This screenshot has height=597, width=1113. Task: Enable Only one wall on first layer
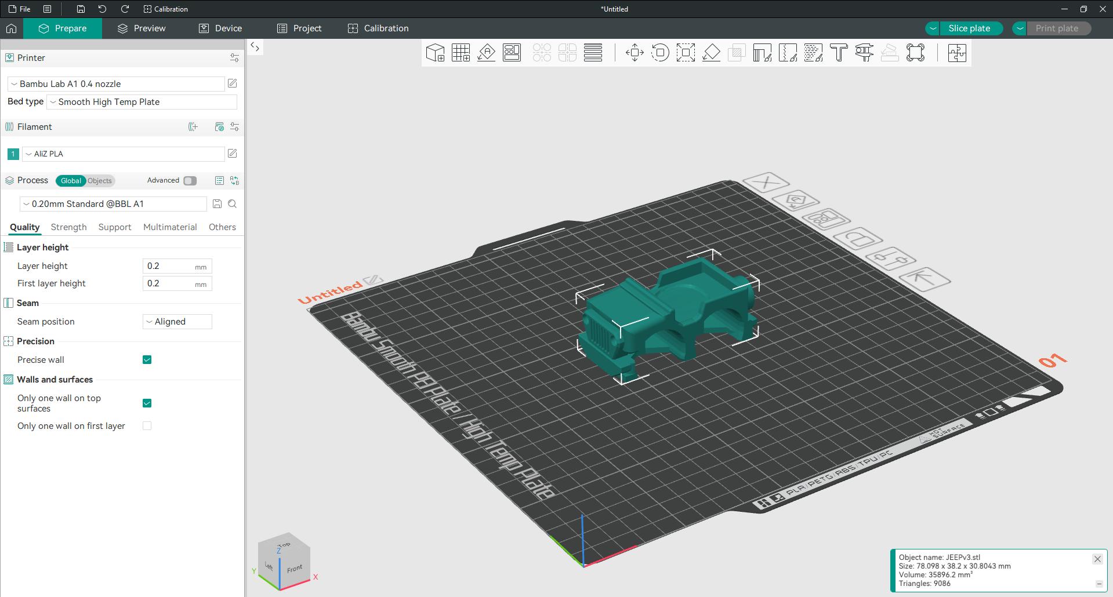pos(147,425)
